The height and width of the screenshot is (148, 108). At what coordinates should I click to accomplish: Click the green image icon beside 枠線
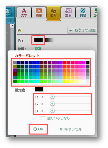pos(38,49)
